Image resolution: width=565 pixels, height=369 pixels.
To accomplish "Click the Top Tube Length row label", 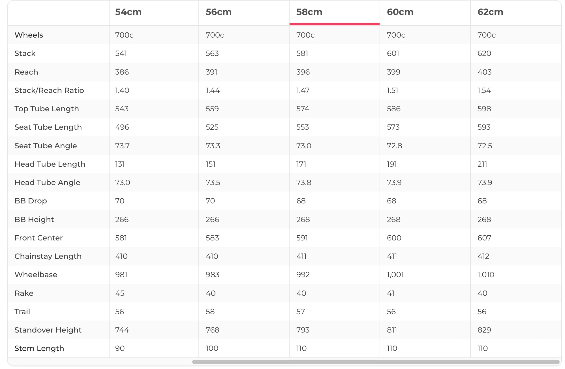I will [47, 109].
